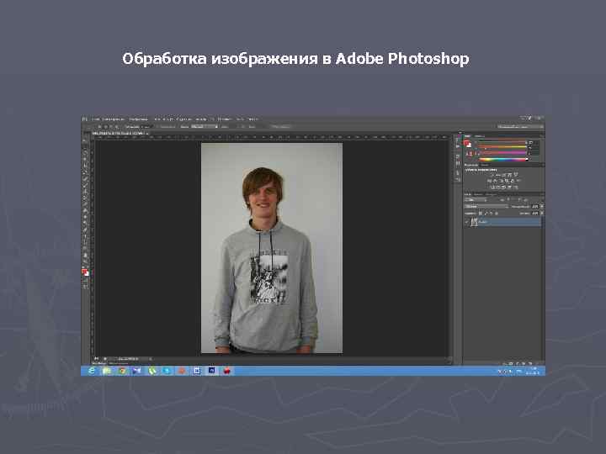The width and height of the screenshot is (606, 454).
Task: Add a Black & White adjustment
Action: (x=502, y=181)
